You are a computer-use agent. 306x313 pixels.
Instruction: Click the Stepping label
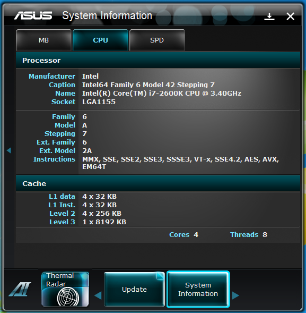[x=60, y=134]
